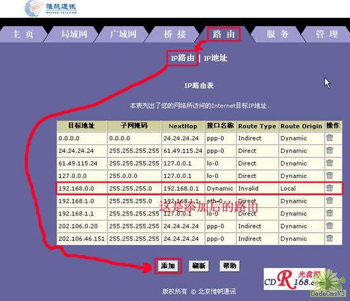Viewport: 350px width, 301px height.
Task: Select the 桥接 tab
Action: [175, 34]
